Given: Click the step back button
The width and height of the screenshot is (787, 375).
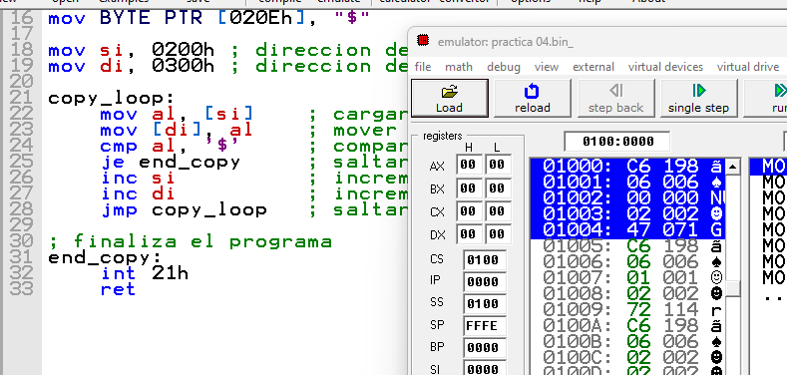Looking at the screenshot, I should [x=615, y=98].
